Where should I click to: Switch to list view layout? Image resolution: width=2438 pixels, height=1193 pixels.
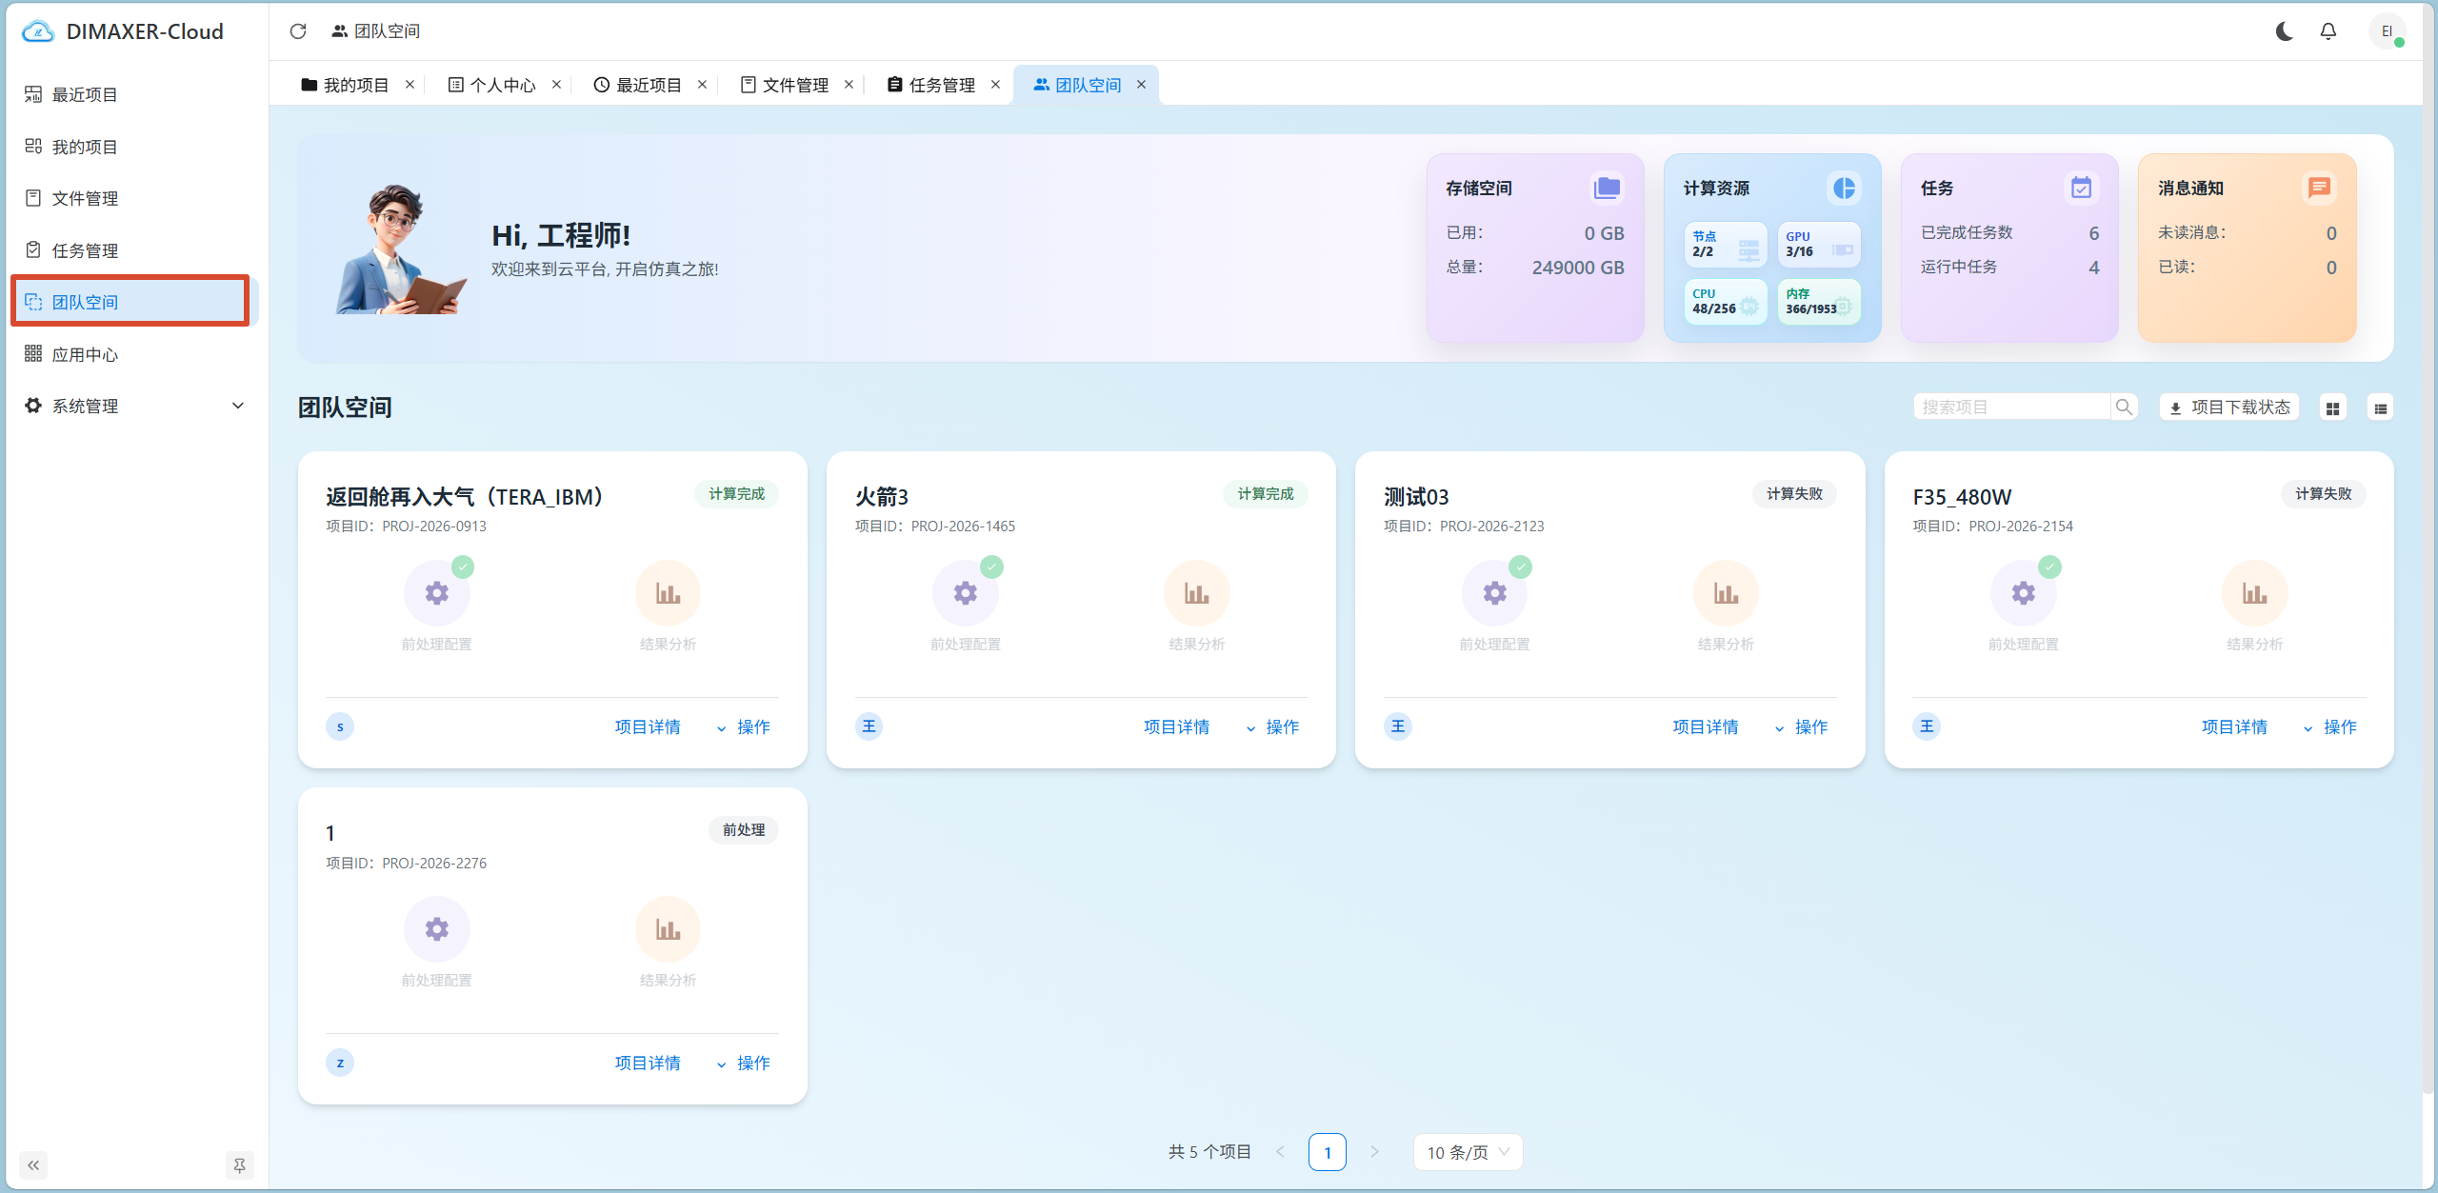point(2380,408)
